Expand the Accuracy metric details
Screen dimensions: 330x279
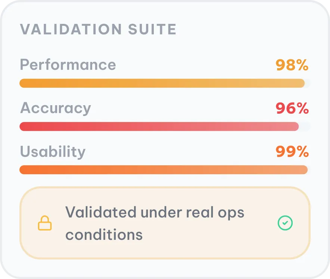(164, 116)
